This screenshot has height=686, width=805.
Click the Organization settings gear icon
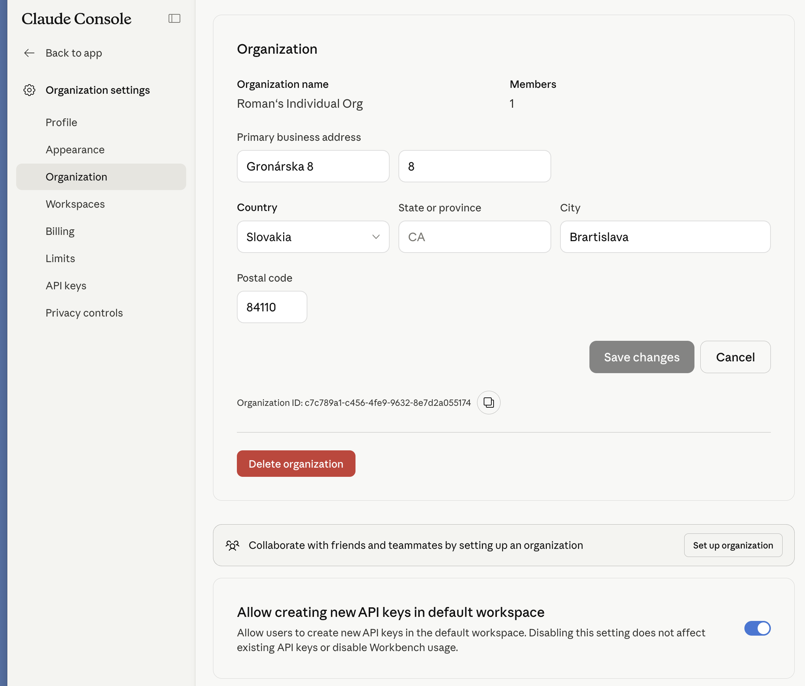click(29, 90)
